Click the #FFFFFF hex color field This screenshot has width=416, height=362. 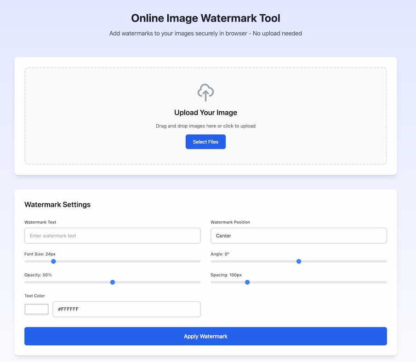(126, 309)
